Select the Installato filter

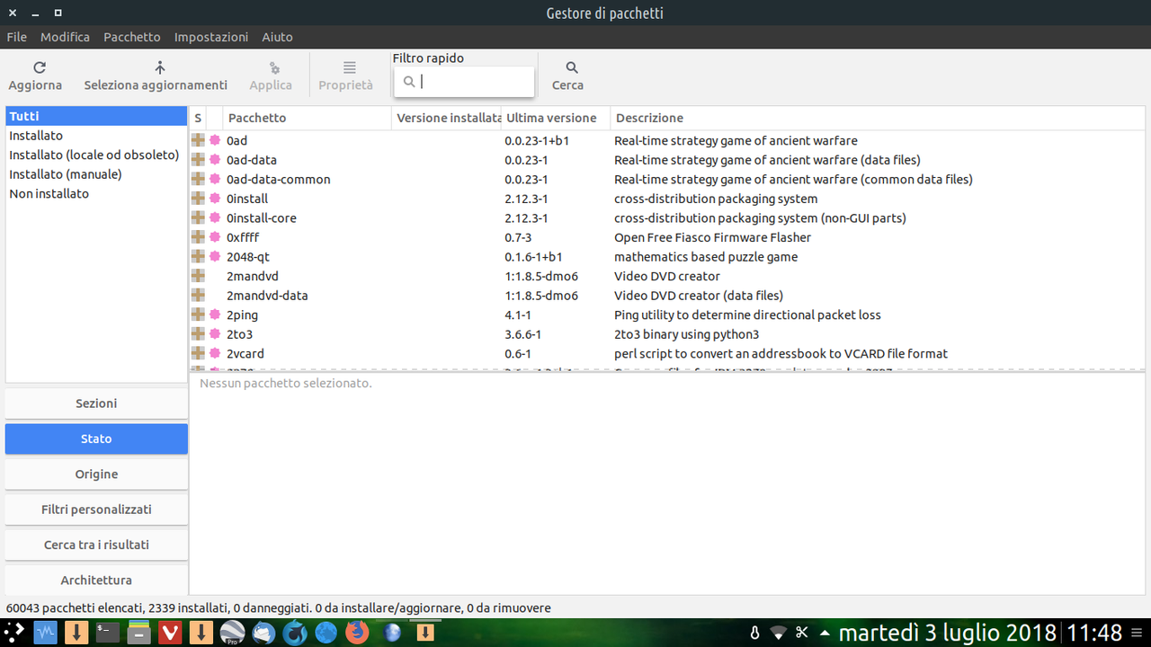(x=96, y=136)
